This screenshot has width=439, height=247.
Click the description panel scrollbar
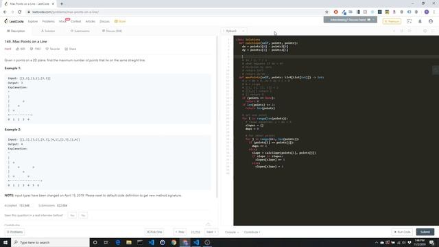click(217, 117)
